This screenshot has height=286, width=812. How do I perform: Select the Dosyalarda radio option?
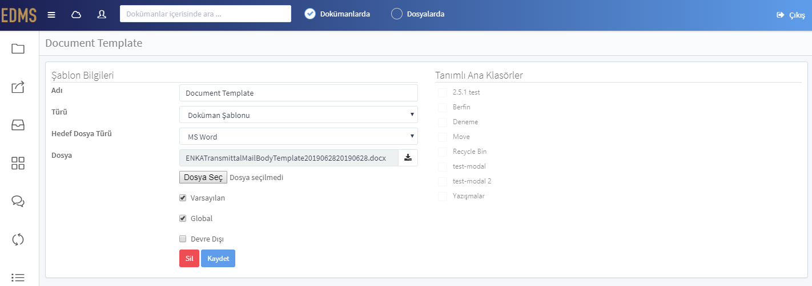[x=397, y=14]
